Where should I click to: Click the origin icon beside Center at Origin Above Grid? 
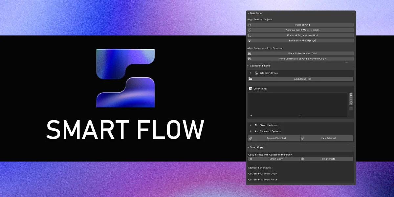point(250,35)
